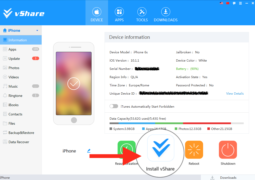Click the Region Info QL/A text
Image resolution: width=255 pixels, height=180 pixels.
pos(124,77)
